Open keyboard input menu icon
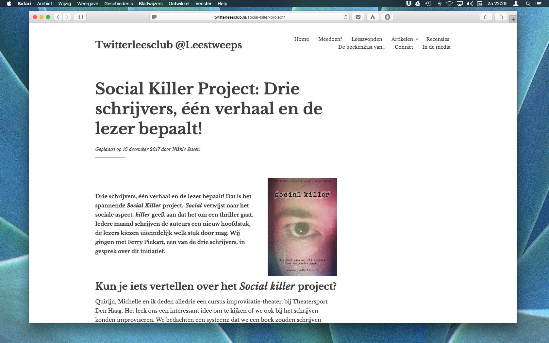 click(480, 4)
